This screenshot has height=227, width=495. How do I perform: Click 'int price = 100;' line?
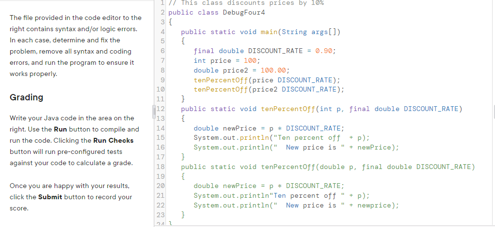(x=227, y=61)
